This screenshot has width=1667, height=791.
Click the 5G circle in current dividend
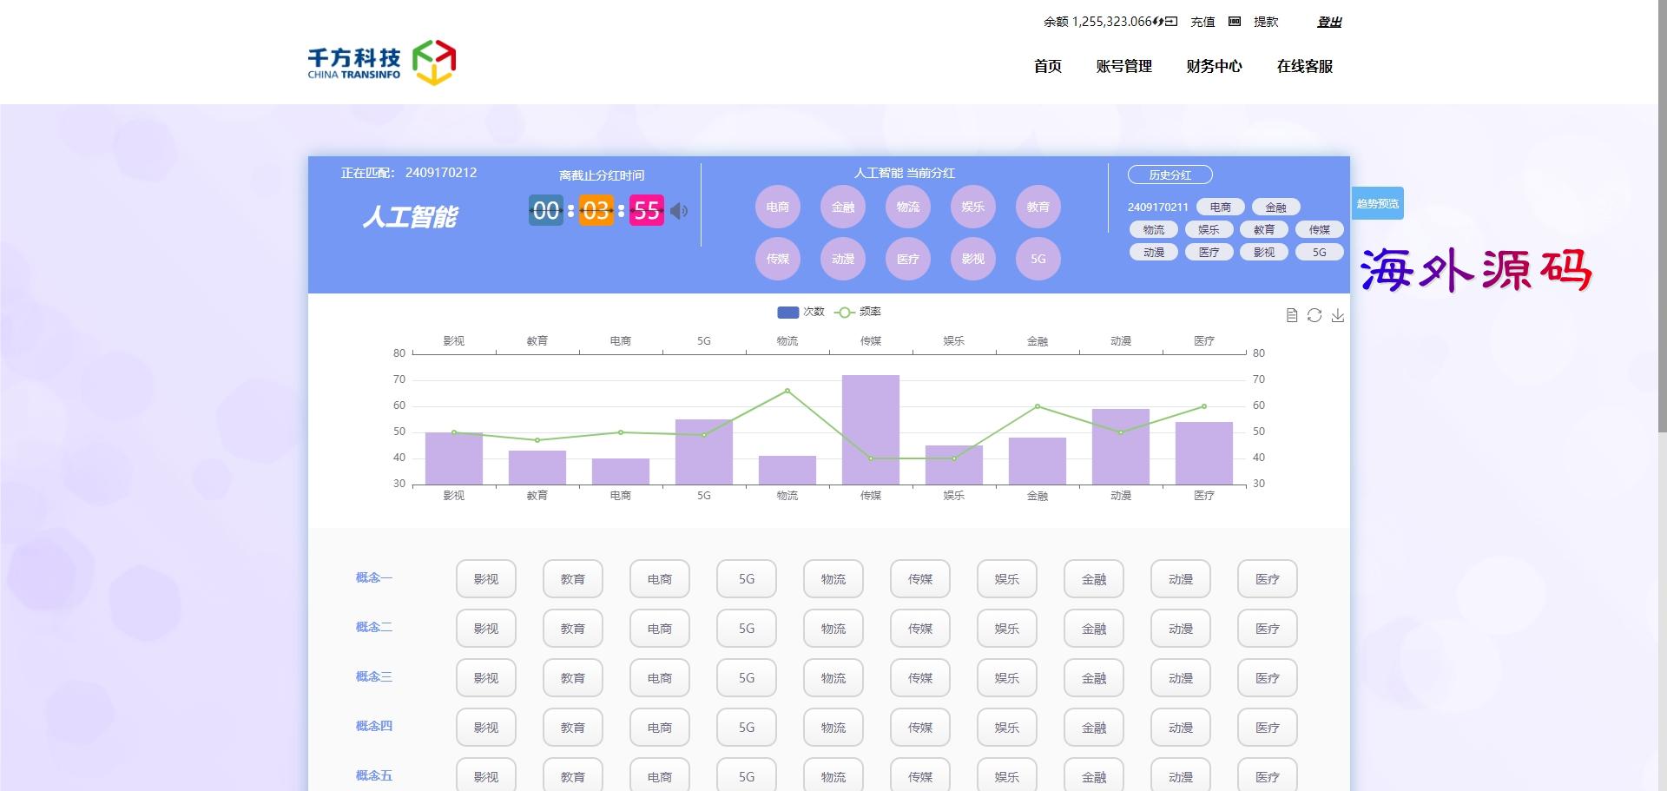coord(1038,259)
